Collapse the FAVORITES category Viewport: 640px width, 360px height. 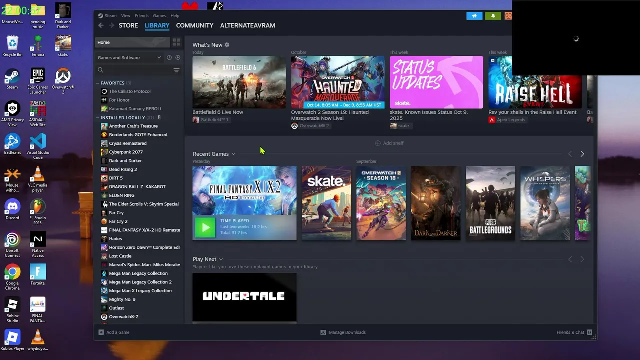pyautogui.click(x=98, y=83)
